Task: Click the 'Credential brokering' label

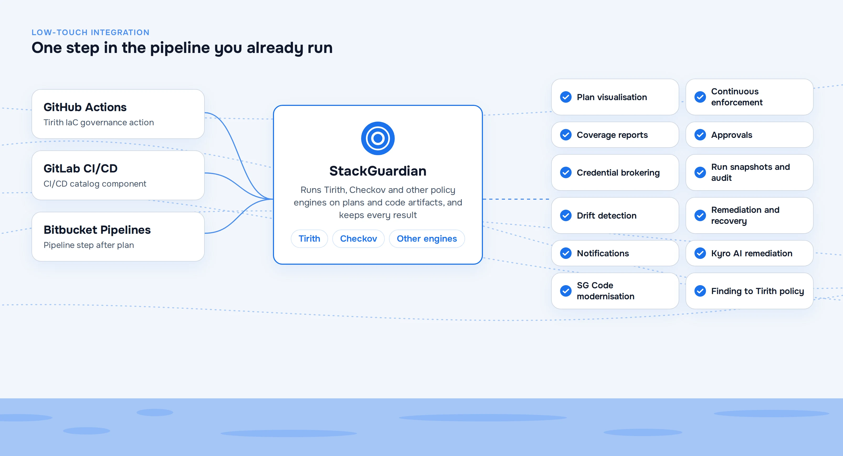Action: 618,173
